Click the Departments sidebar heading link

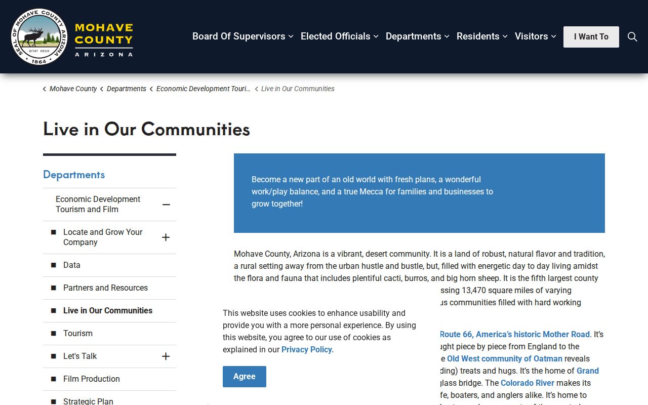[x=74, y=175]
